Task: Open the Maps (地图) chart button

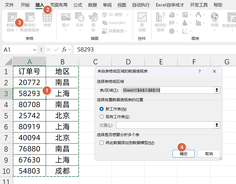Action: click(214, 20)
